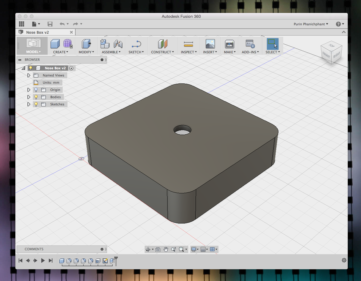Select the Press Pull modify icon
This screenshot has width=361, height=281.
tap(86, 44)
